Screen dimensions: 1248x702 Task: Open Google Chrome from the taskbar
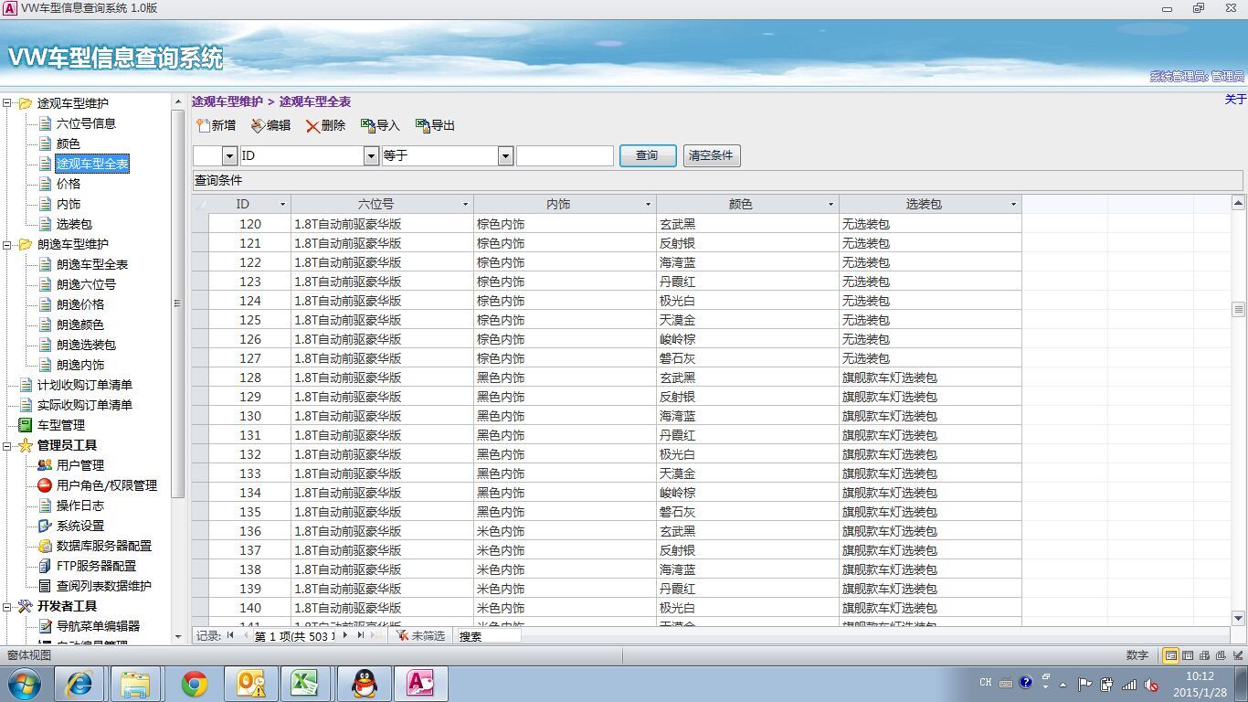[x=194, y=684]
